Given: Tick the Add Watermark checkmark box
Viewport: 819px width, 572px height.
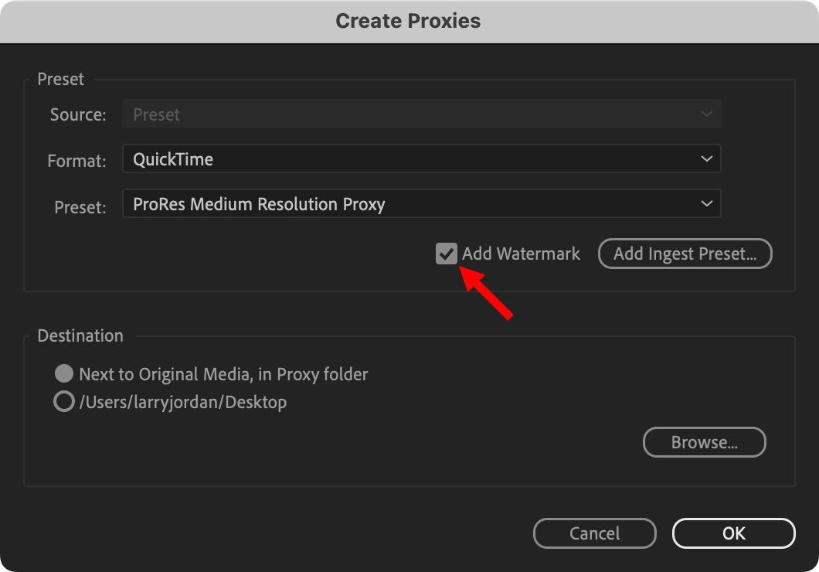Looking at the screenshot, I should click(446, 254).
